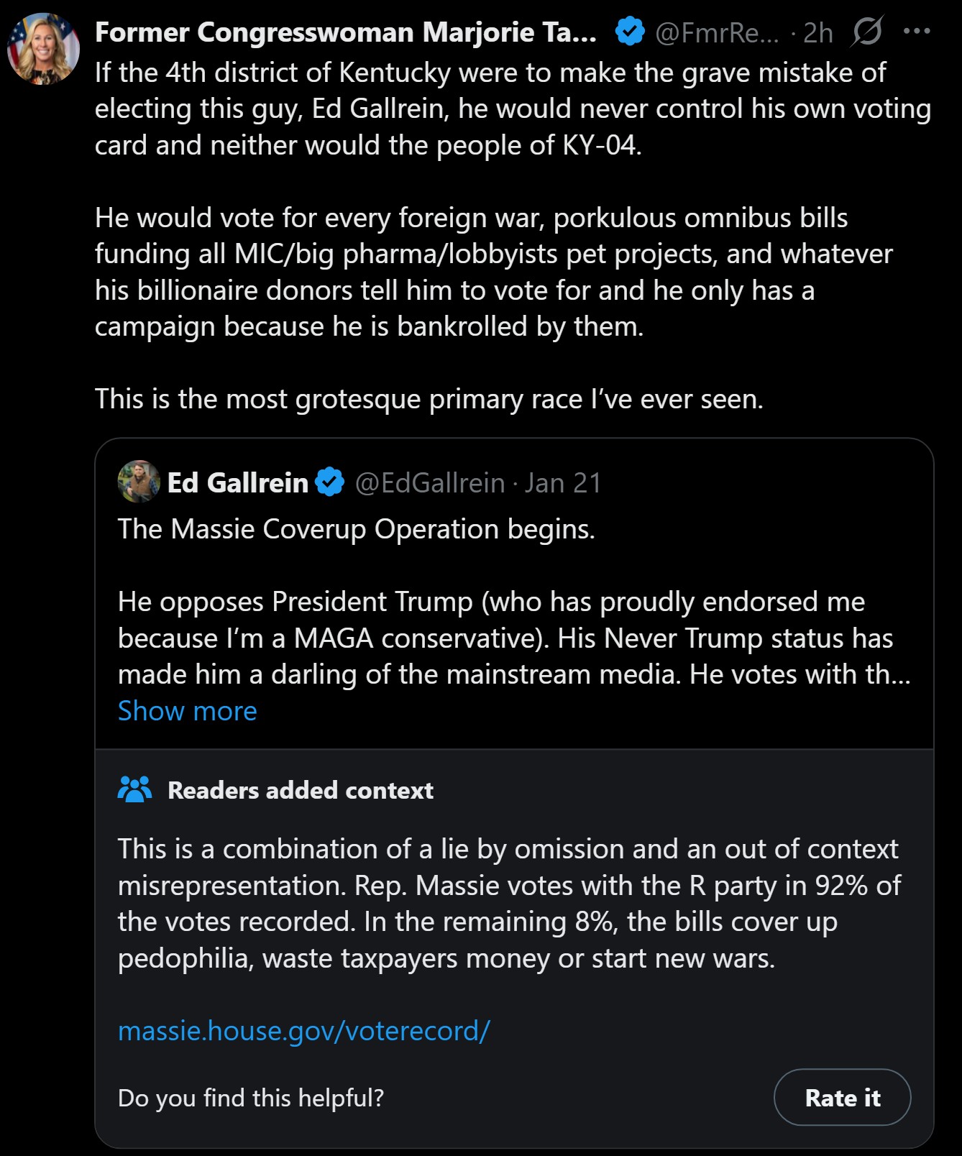The height and width of the screenshot is (1156, 962).
Task: Click the Readers added context heading
Action: click(x=300, y=790)
